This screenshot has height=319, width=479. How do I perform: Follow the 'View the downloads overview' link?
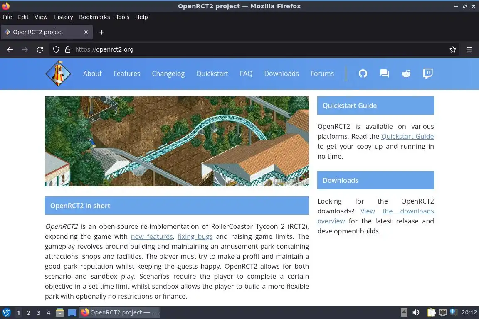pyautogui.click(x=397, y=211)
